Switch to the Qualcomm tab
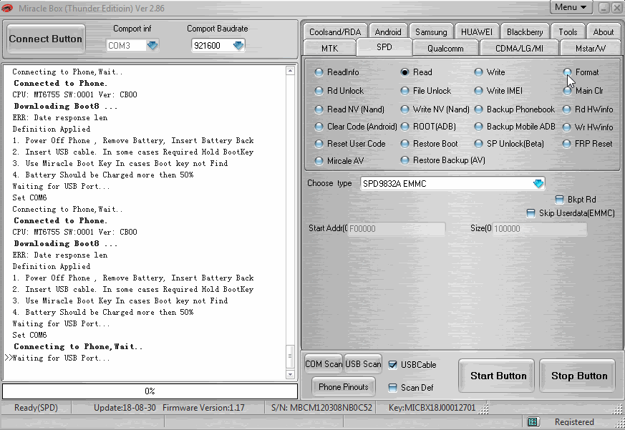Viewport: 625px width, 430px height. (x=445, y=48)
